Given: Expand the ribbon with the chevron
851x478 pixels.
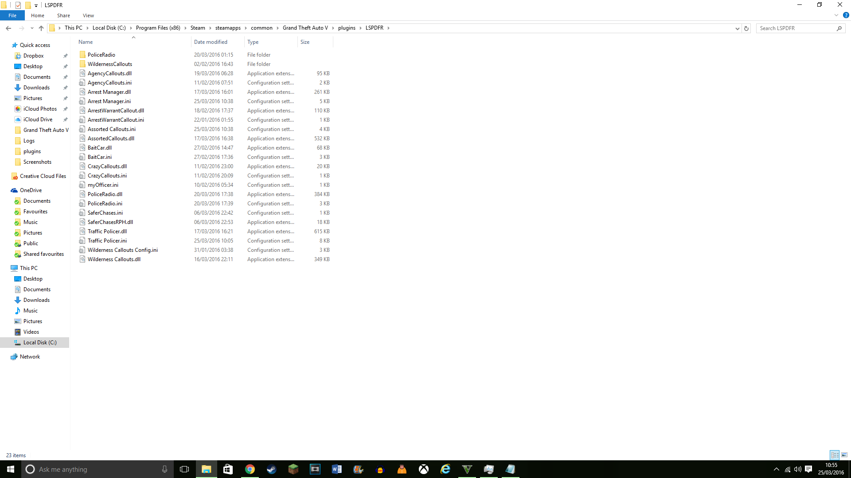Looking at the screenshot, I should pos(836,15).
